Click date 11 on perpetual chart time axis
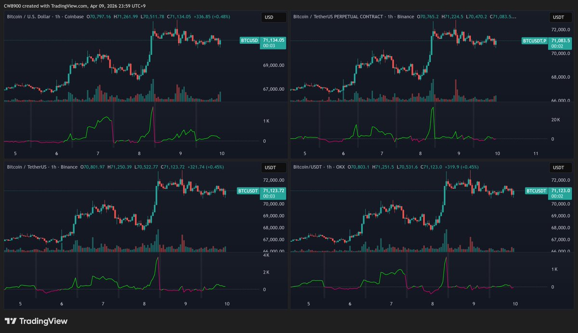 536,153
